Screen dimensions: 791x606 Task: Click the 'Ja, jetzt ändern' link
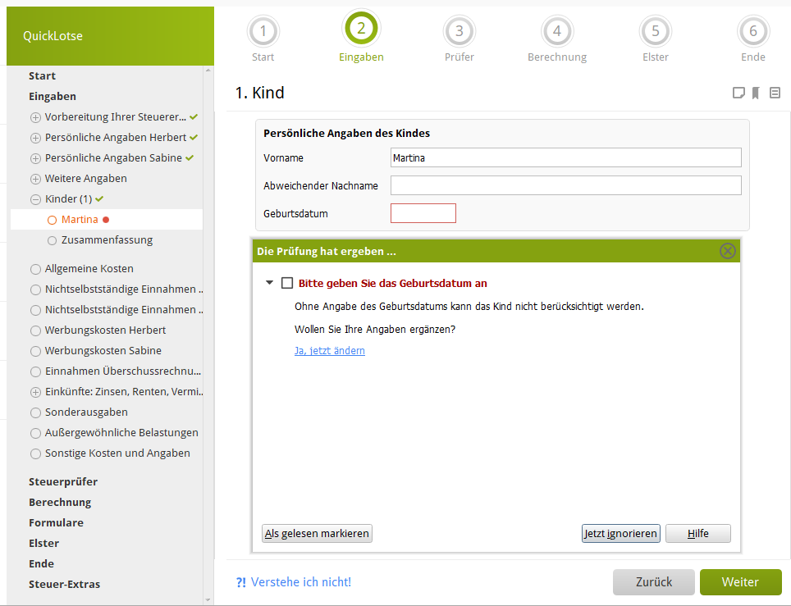coord(330,351)
